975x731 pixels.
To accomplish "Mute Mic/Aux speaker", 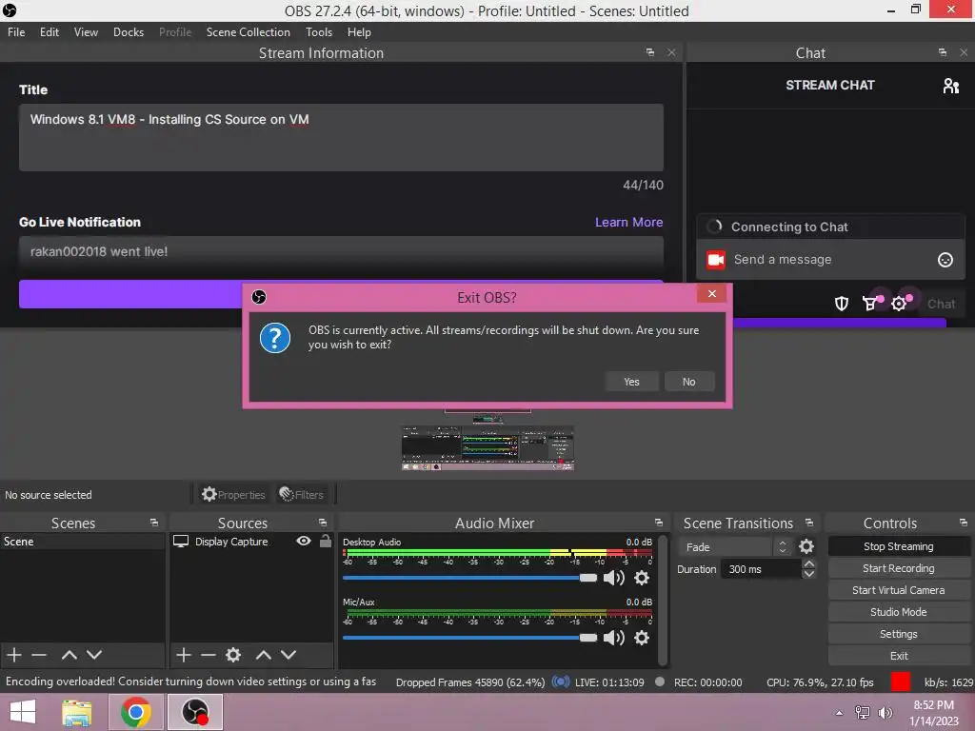I will (614, 638).
